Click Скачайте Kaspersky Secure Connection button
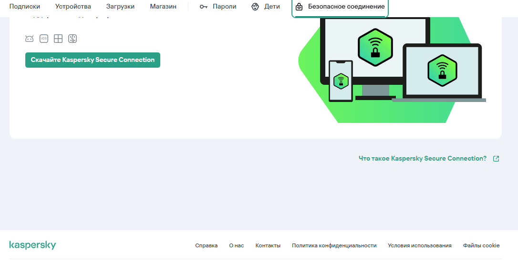This screenshot has height=264, width=518. click(x=93, y=60)
